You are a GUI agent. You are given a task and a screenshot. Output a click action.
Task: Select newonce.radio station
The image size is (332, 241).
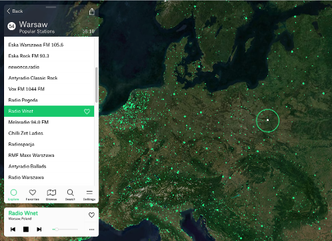click(x=49, y=67)
